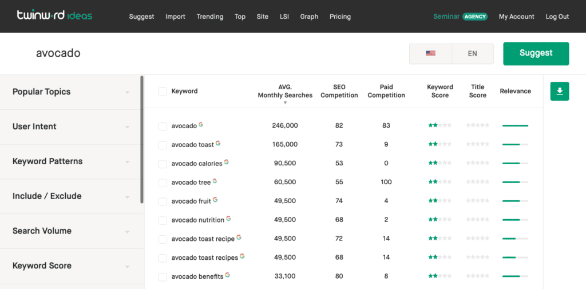The width and height of the screenshot is (586, 289).
Task: Click the Twinword Ideas logo
Action: click(54, 15)
